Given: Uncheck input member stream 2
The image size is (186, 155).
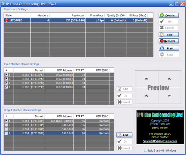Looking at the screenshot, I should coord(6,79).
